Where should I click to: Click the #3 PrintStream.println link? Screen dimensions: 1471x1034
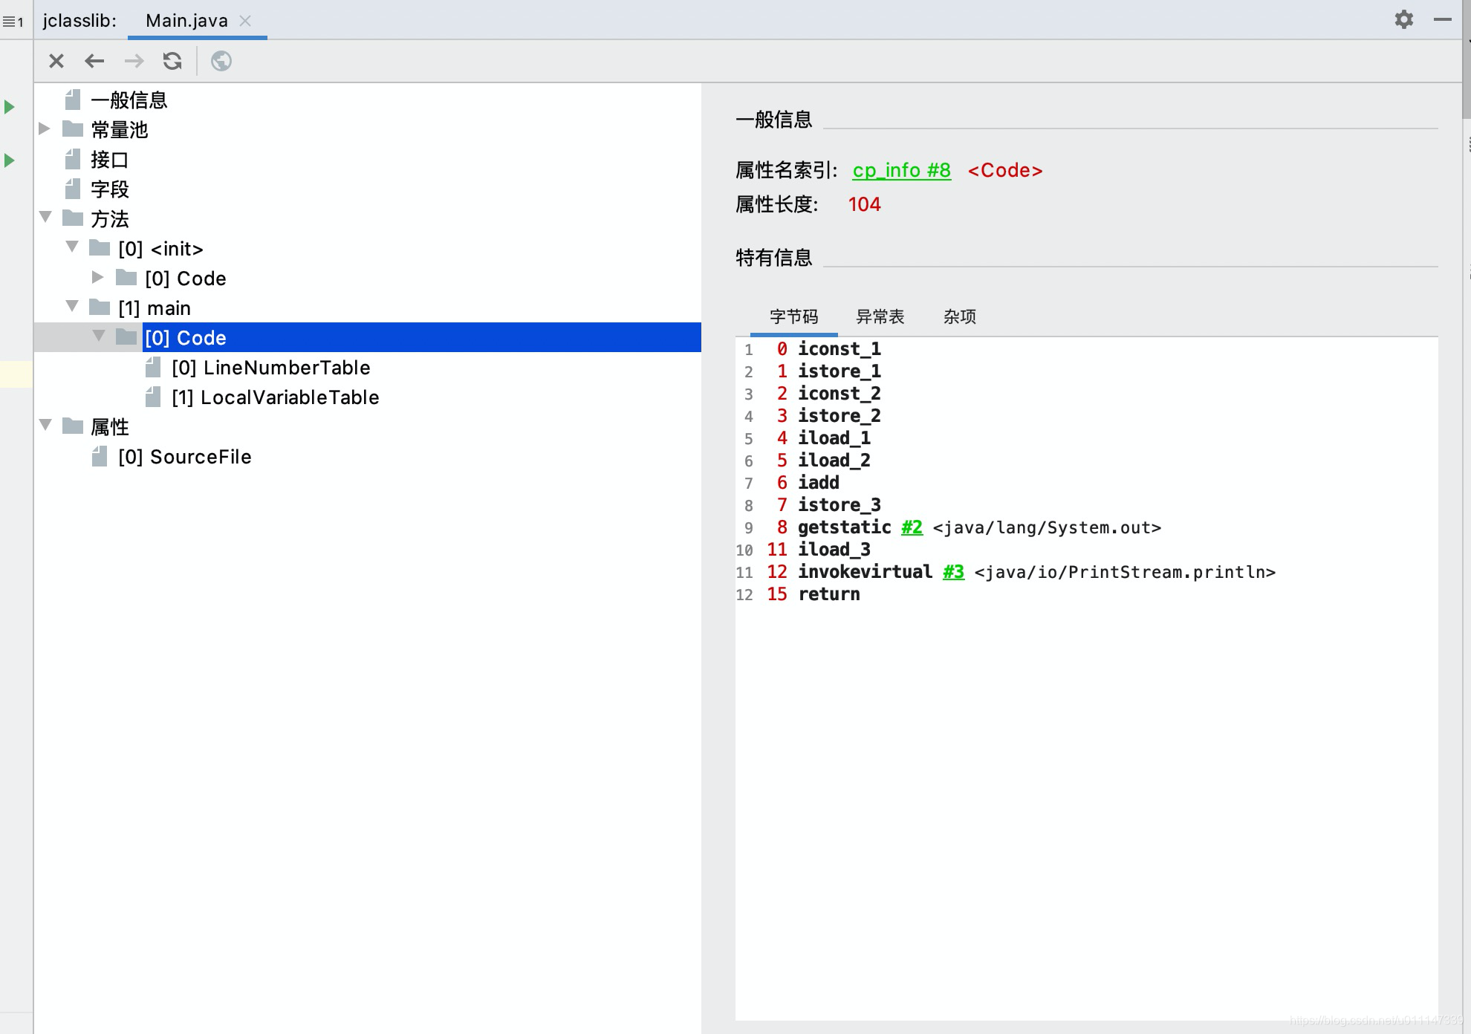[953, 572]
